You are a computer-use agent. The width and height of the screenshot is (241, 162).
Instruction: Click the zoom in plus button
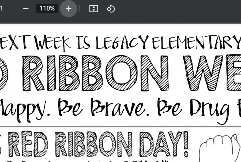(x=68, y=9)
